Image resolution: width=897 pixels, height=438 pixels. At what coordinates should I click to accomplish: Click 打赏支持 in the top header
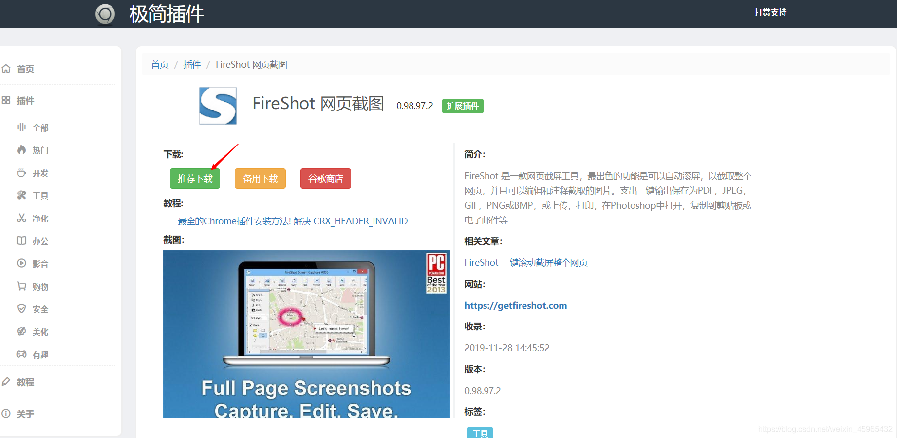tap(770, 13)
